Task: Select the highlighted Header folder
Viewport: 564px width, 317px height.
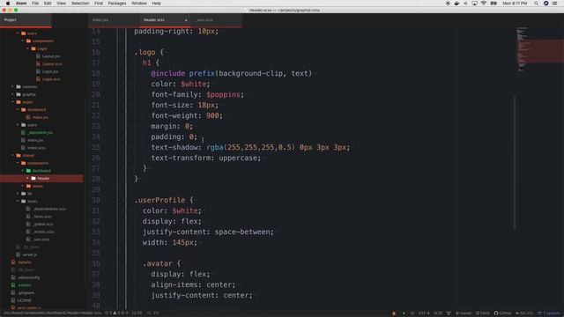Action: 41,178
